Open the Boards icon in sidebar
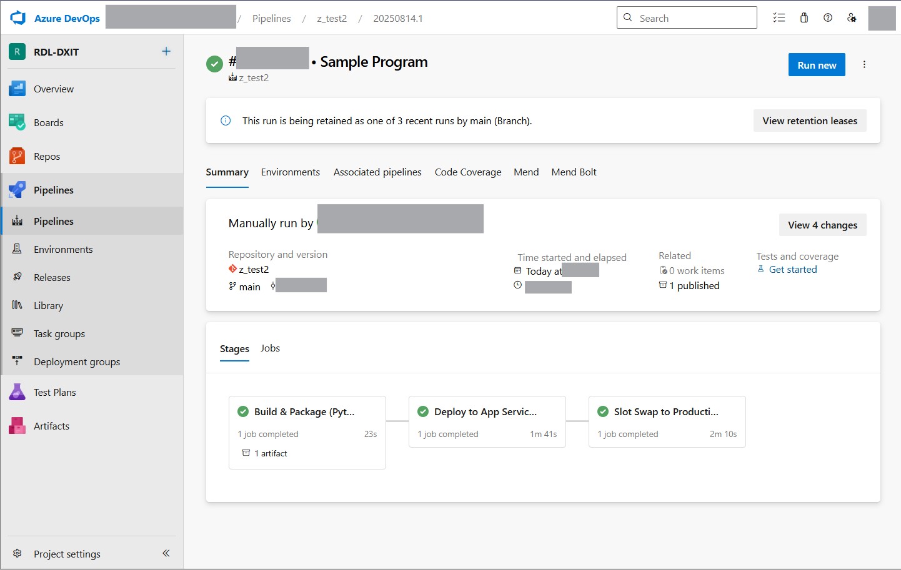This screenshot has height=570, width=901. click(x=17, y=122)
